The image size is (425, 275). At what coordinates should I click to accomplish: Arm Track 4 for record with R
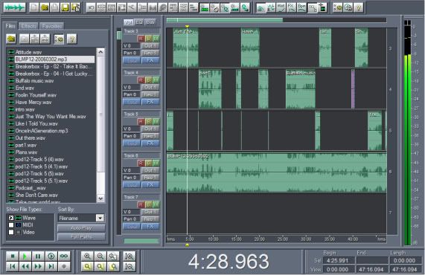tap(141, 80)
